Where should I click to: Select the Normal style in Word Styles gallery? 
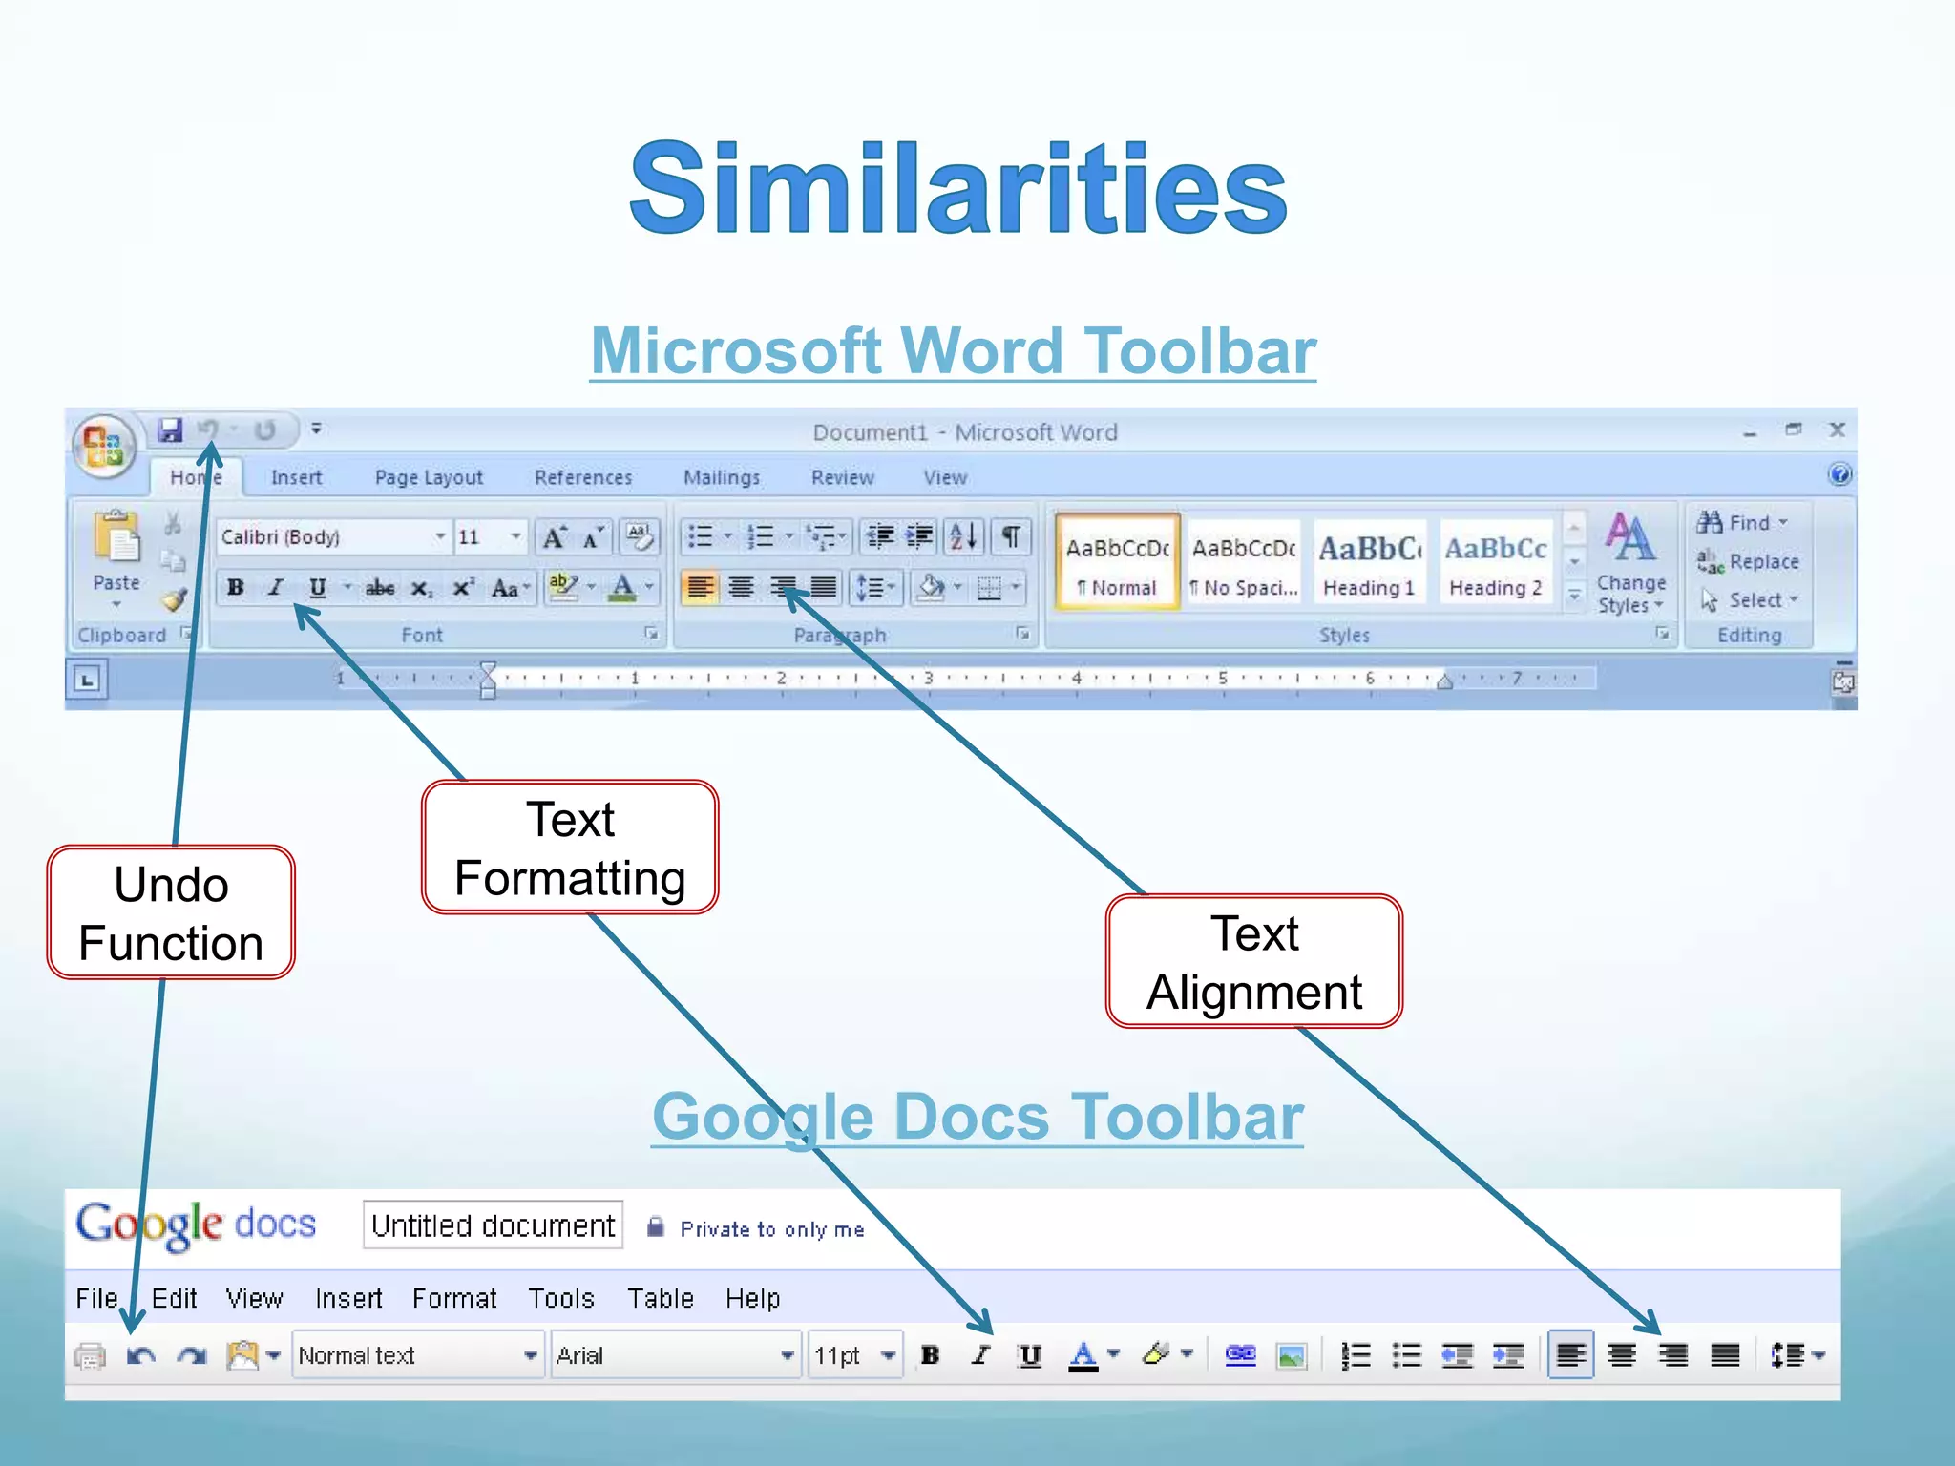click(x=1117, y=562)
